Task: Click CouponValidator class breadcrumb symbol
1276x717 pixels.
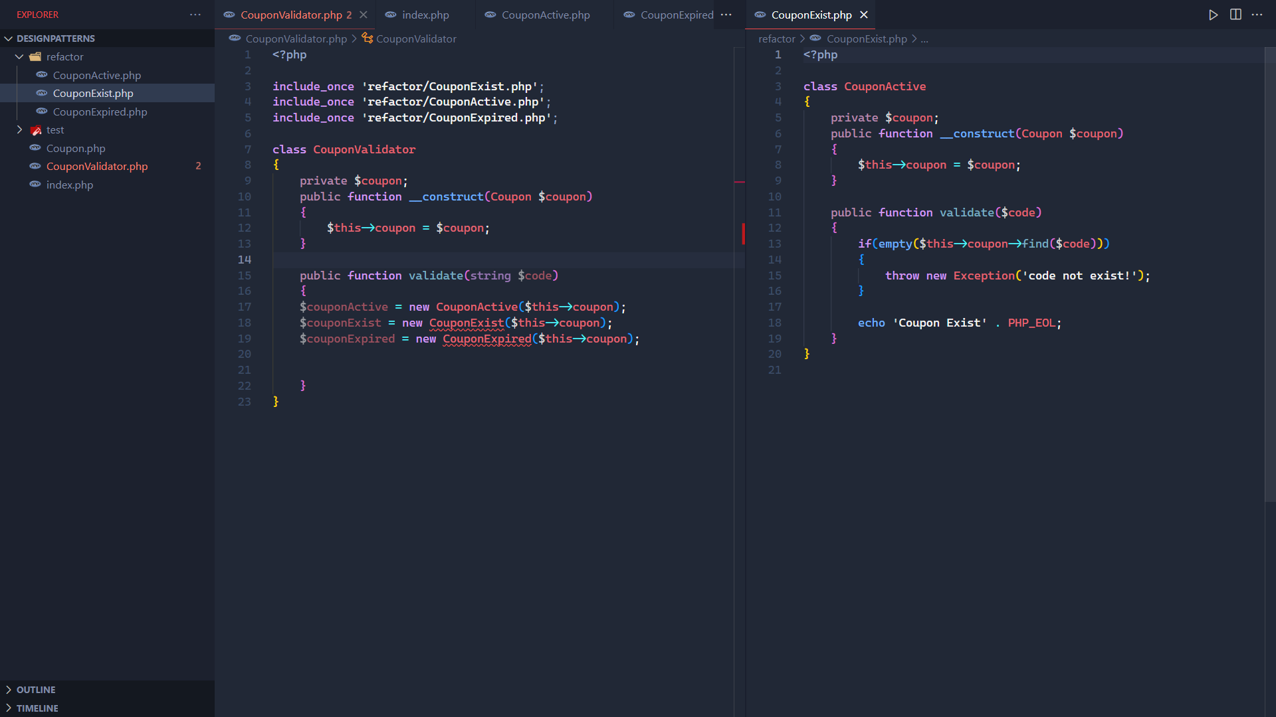Action: coord(416,39)
